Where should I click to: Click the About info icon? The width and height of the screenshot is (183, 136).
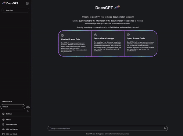3,120
